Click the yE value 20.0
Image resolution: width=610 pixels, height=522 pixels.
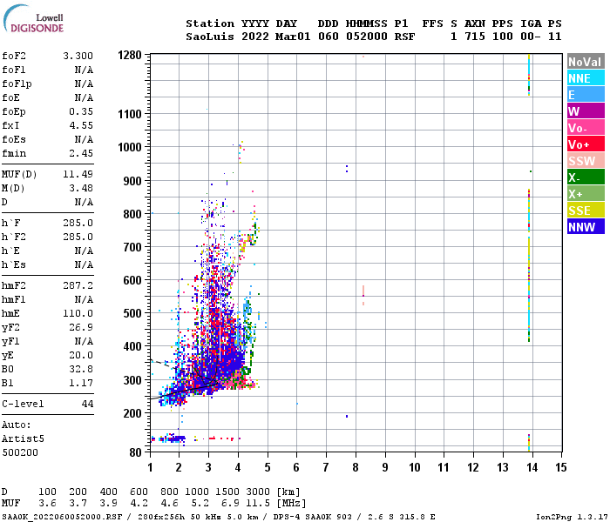click(81, 355)
